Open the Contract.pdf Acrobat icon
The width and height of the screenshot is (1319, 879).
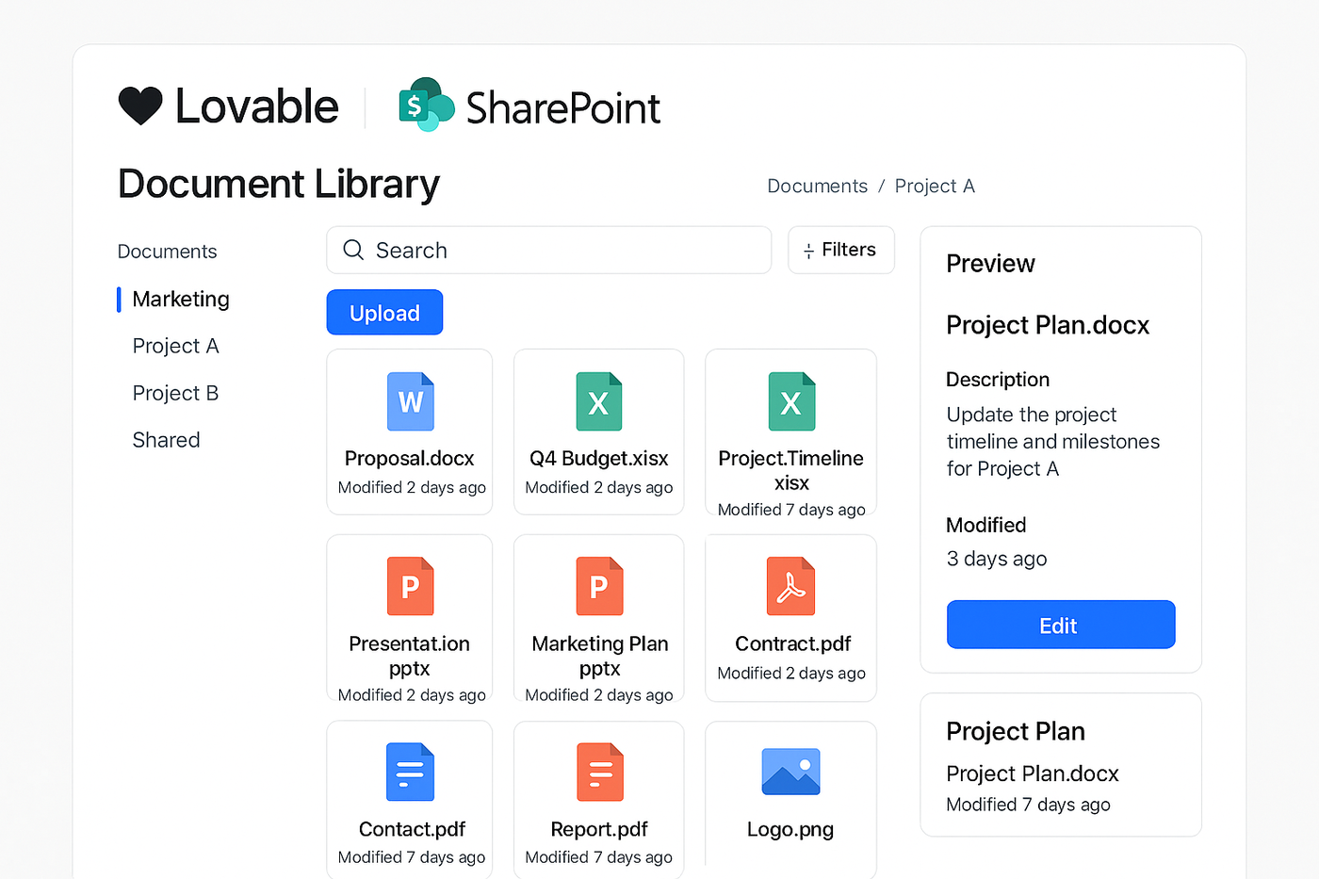(790, 586)
